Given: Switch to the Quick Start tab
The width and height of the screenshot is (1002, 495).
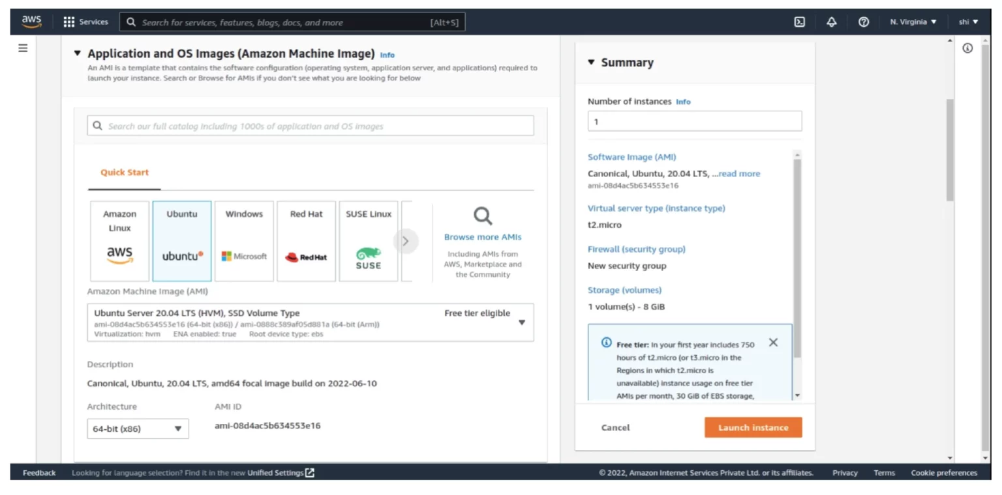Looking at the screenshot, I should (x=124, y=172).
